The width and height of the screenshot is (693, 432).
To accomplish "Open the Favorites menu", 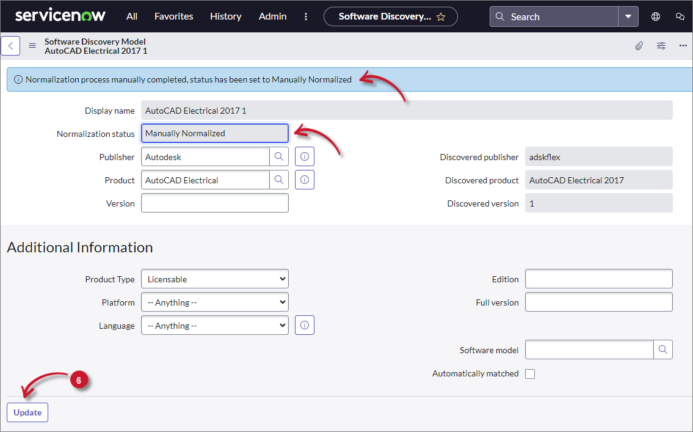I will pyautogui.click(x=173, y=16).
